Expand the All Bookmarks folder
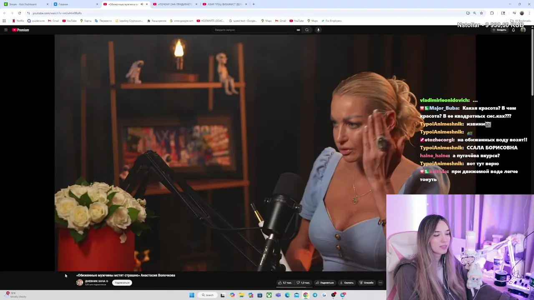The height and width of the screenshot is (300, 534). (x=521, y=21)
